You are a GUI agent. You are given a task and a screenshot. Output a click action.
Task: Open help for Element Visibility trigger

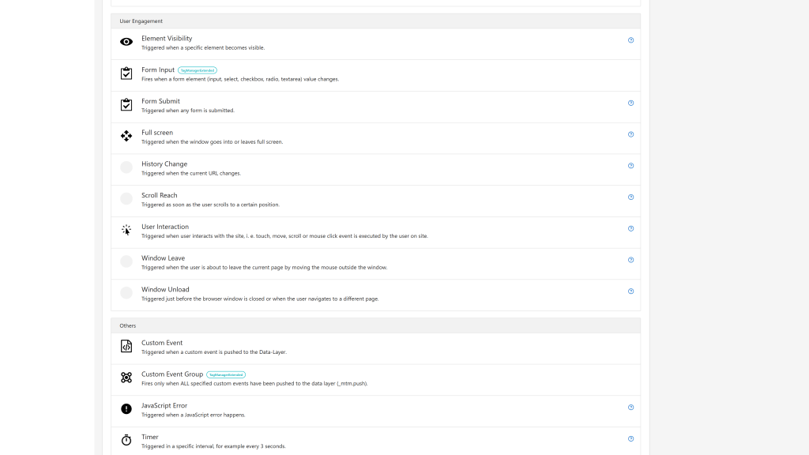(x=630, y=40)
